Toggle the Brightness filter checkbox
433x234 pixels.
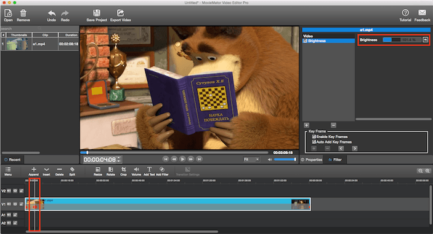point(305,41)
